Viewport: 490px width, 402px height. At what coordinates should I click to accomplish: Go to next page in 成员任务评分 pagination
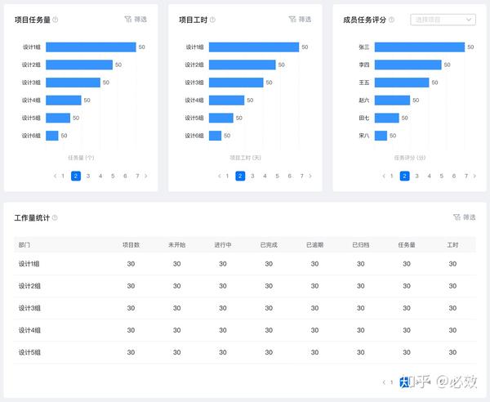coord(475,176)
